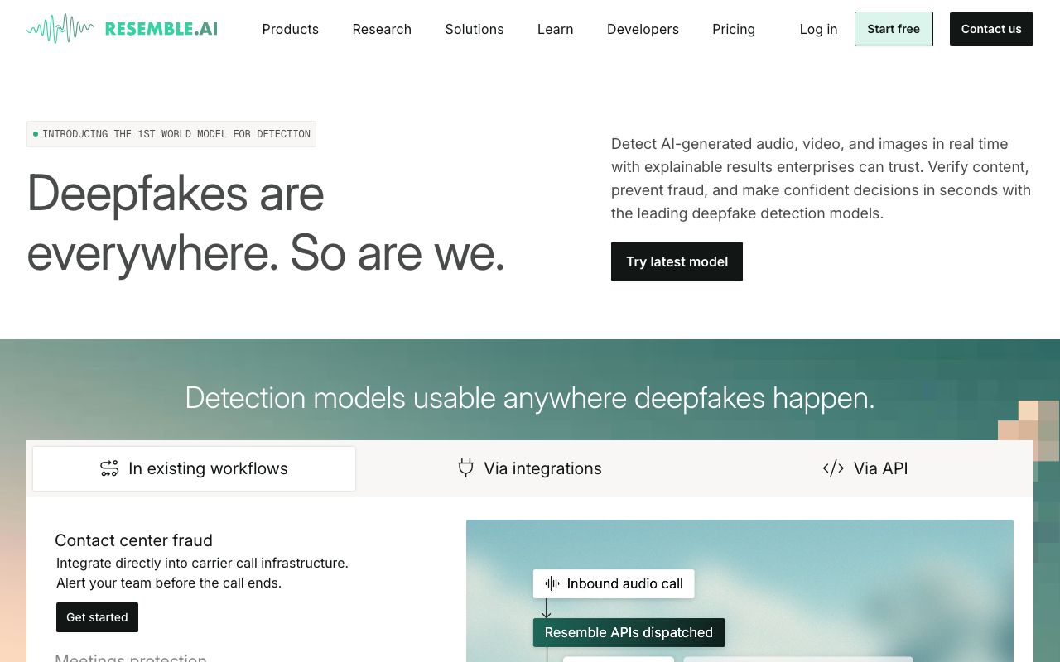
Task: Click the Resemble.AI waveform logo
Action: (122, 28)
